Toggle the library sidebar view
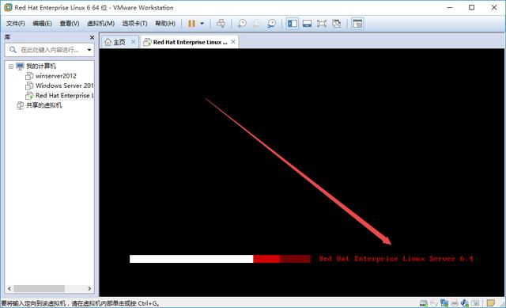The height and width of the screenshot is (308, 506). [x=293, y=24]
